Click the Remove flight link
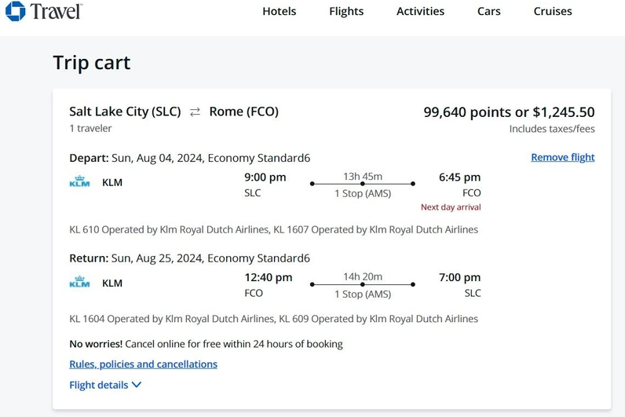 pos(562,157)
